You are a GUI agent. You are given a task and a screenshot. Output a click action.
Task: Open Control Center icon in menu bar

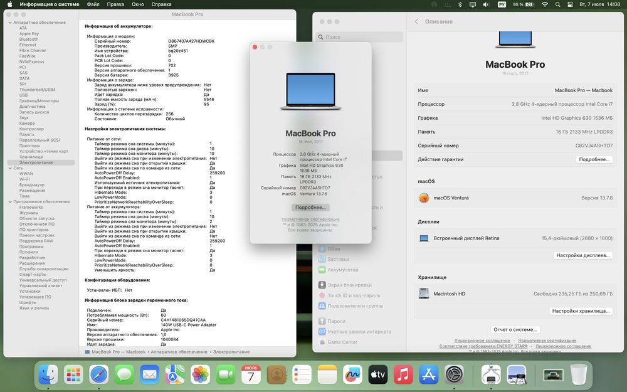click(570, 4)
